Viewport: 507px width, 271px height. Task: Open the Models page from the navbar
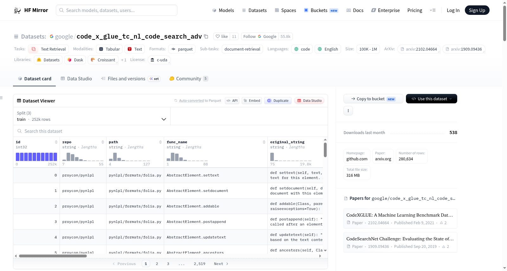coord(223,10)
